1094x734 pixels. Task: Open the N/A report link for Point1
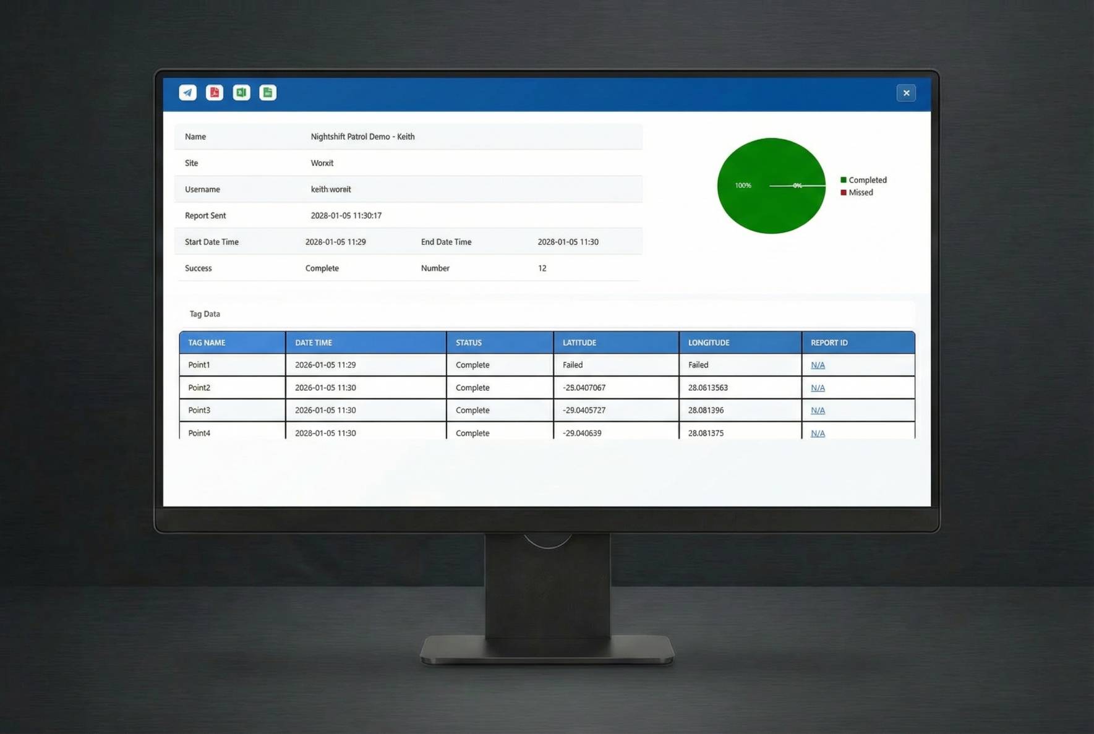[x=818, y=365]
